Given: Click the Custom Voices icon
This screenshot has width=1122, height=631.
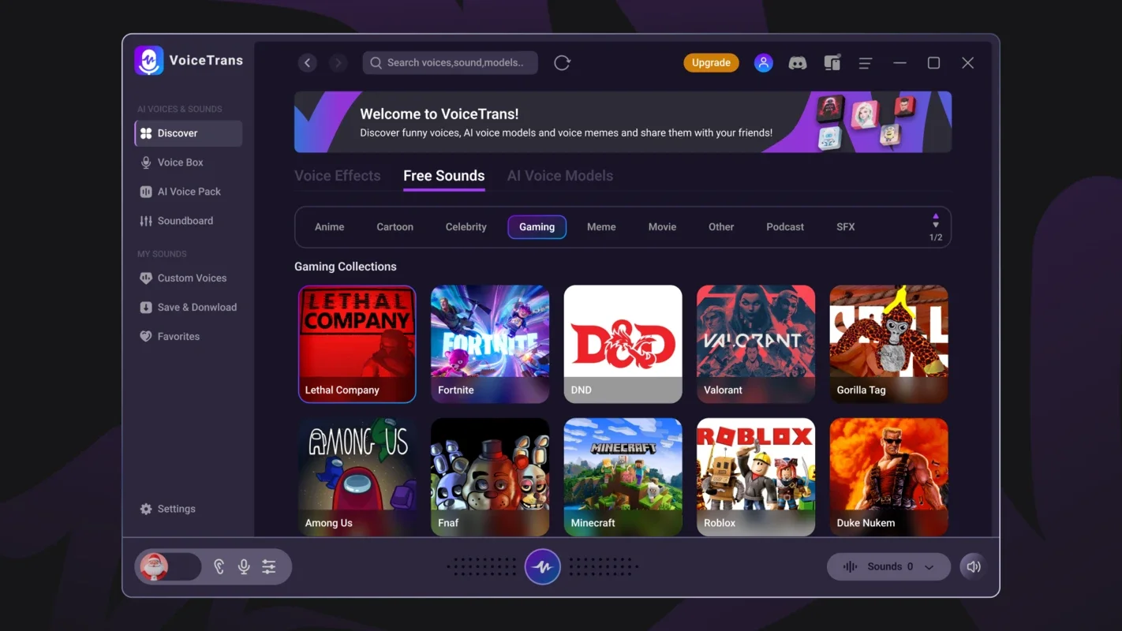Looking at the screenshot, I should pos(146,278).
